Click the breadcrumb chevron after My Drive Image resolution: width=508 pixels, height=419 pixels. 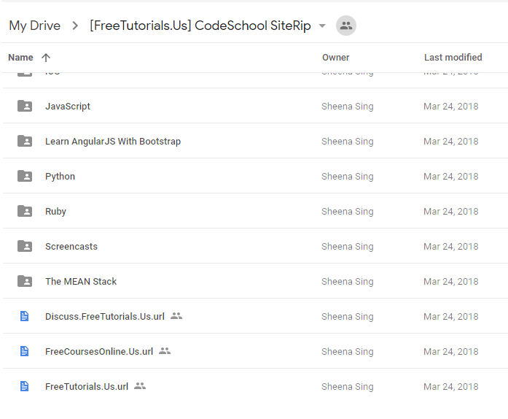(x=75, y=26)
